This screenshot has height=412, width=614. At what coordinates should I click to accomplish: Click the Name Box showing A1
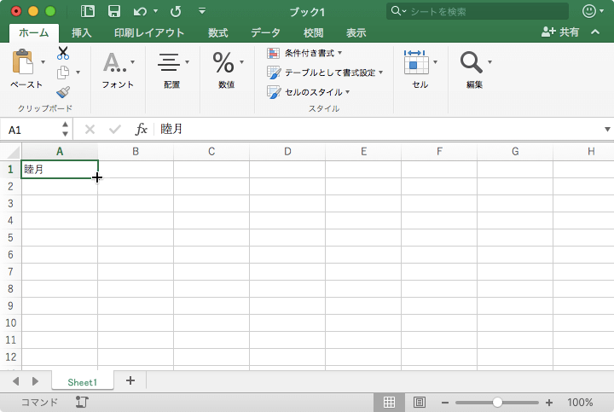tap(31, 130)
